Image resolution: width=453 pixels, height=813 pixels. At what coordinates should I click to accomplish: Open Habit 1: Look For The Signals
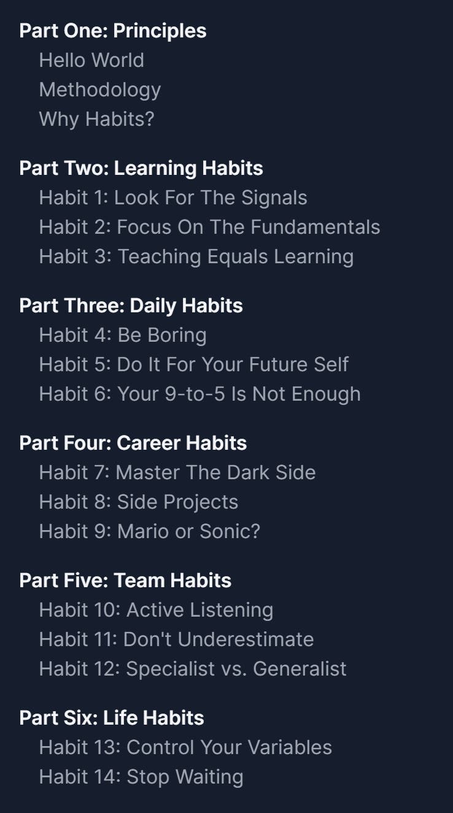pyautogui.click(x=173, y=198)
